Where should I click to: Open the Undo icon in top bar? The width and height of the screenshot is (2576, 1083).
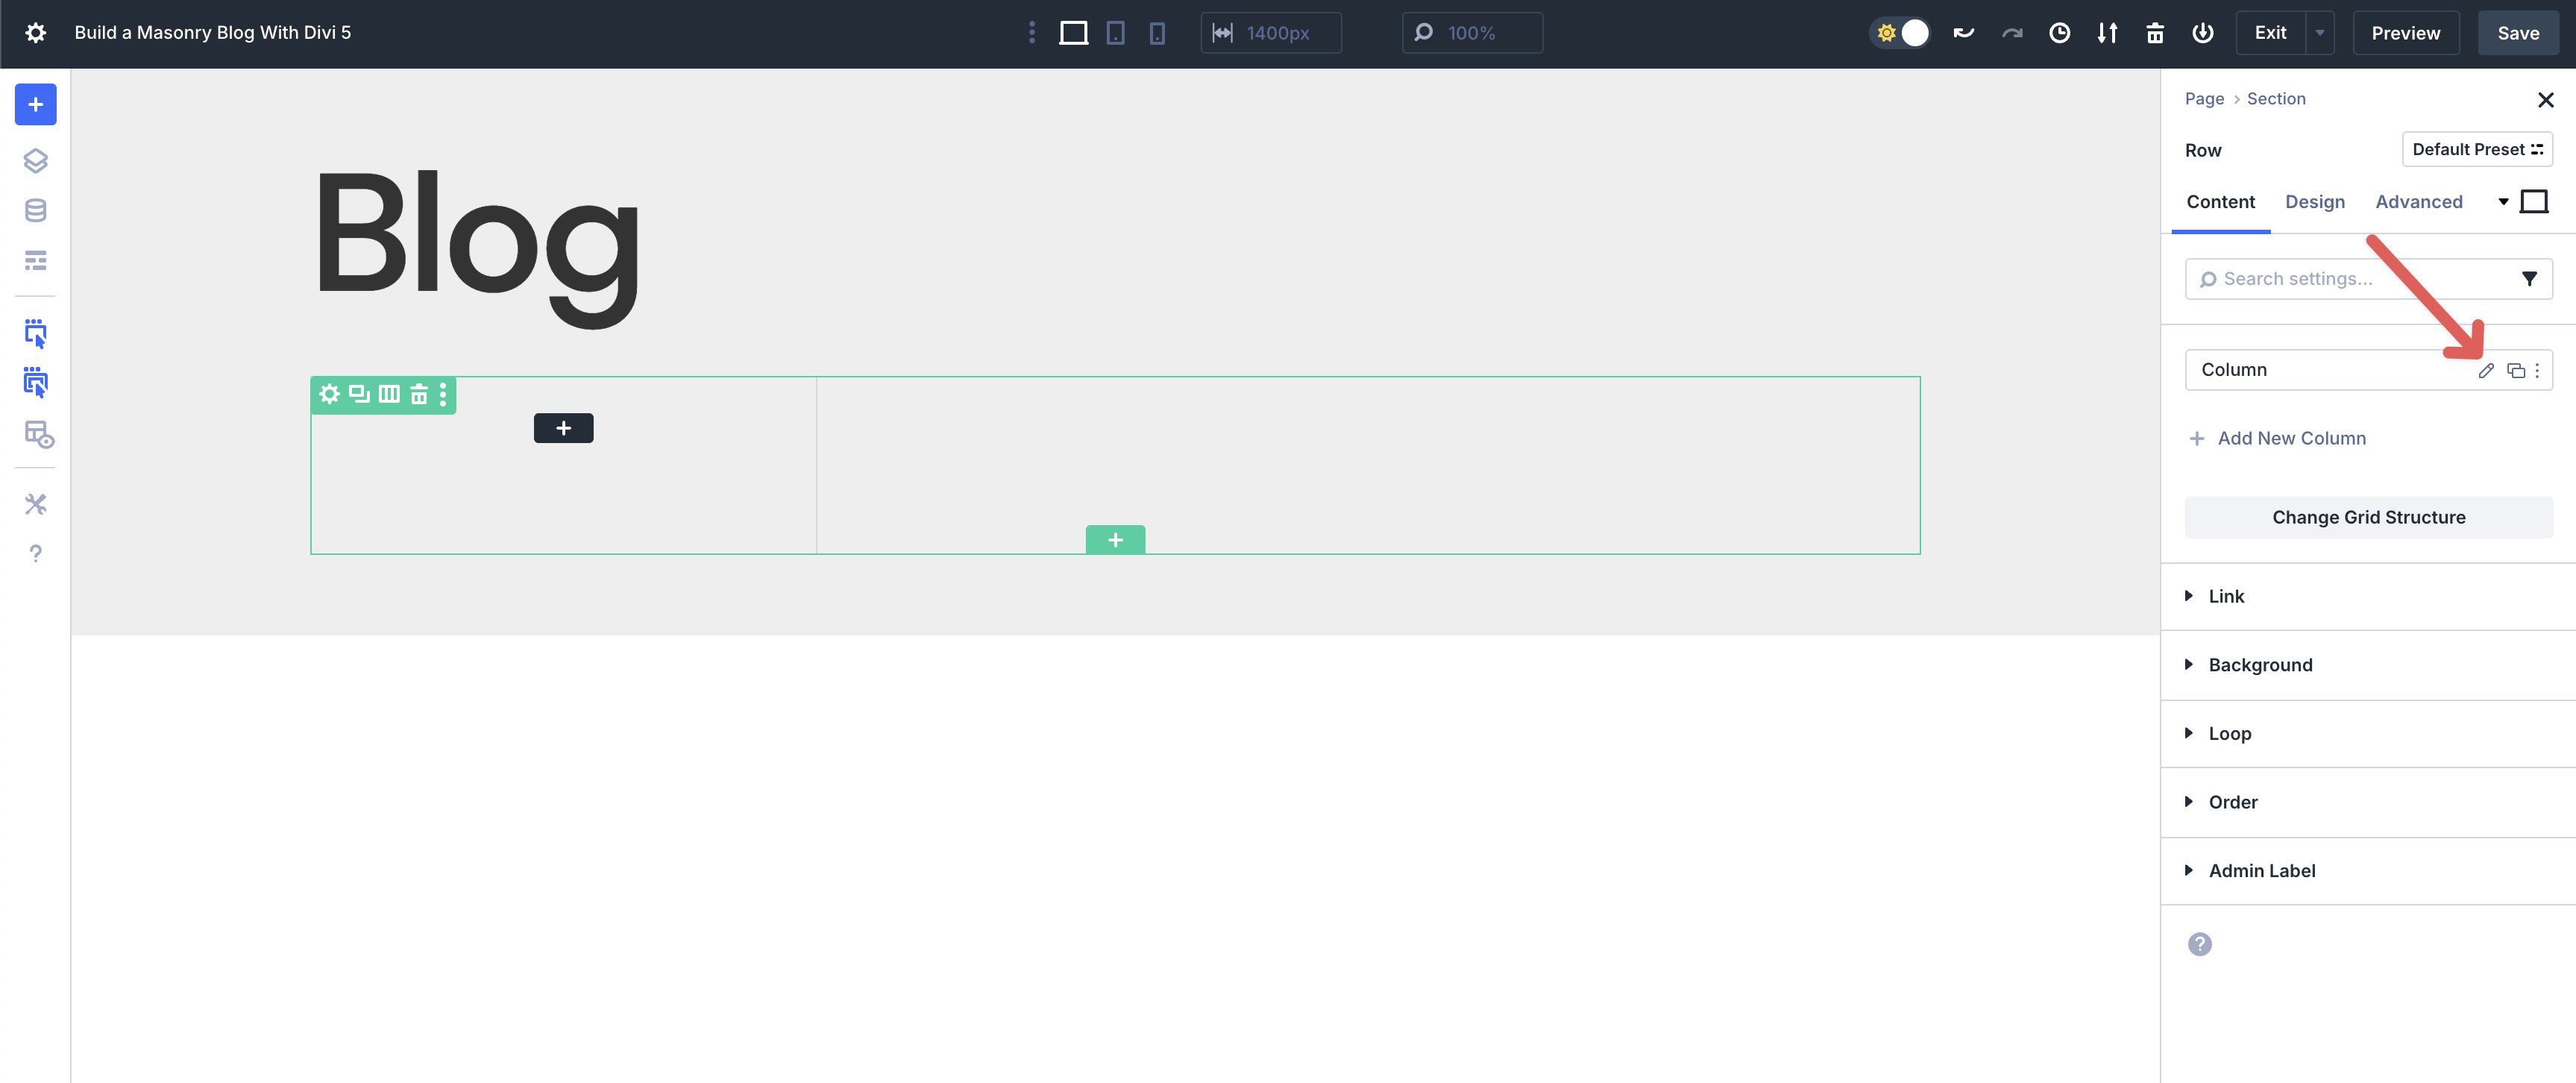1963,32
